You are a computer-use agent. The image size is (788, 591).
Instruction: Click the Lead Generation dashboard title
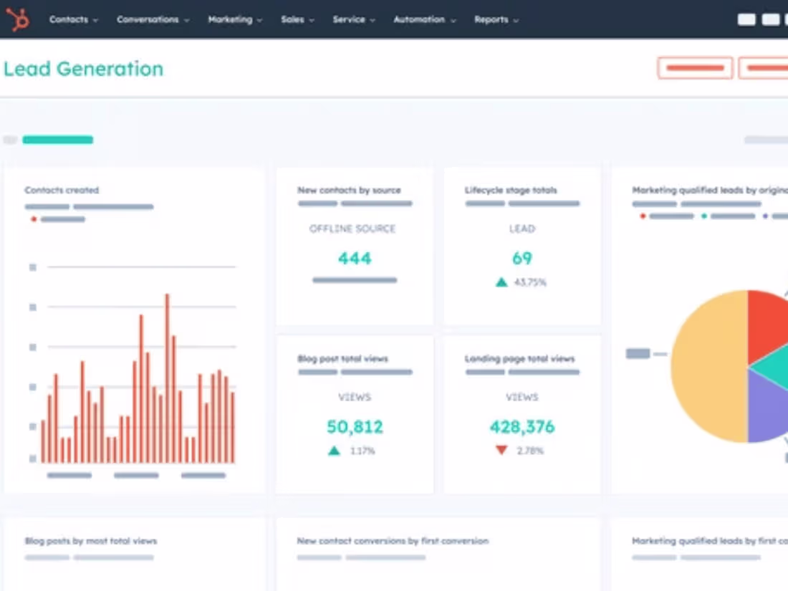pos(84,69)
